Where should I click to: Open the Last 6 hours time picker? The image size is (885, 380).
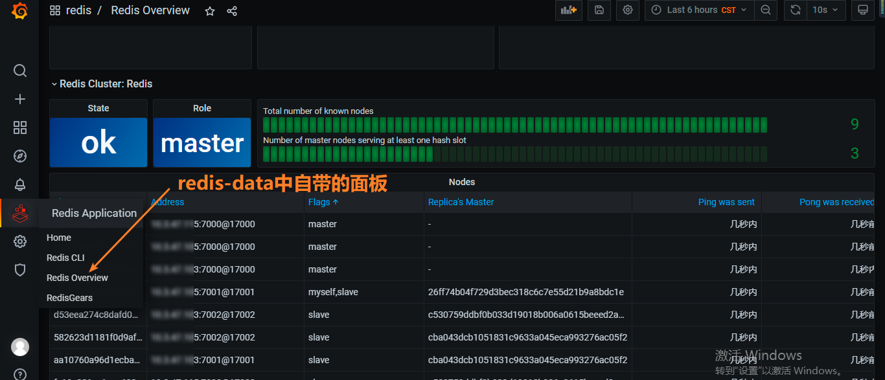(x=698, y=10)
